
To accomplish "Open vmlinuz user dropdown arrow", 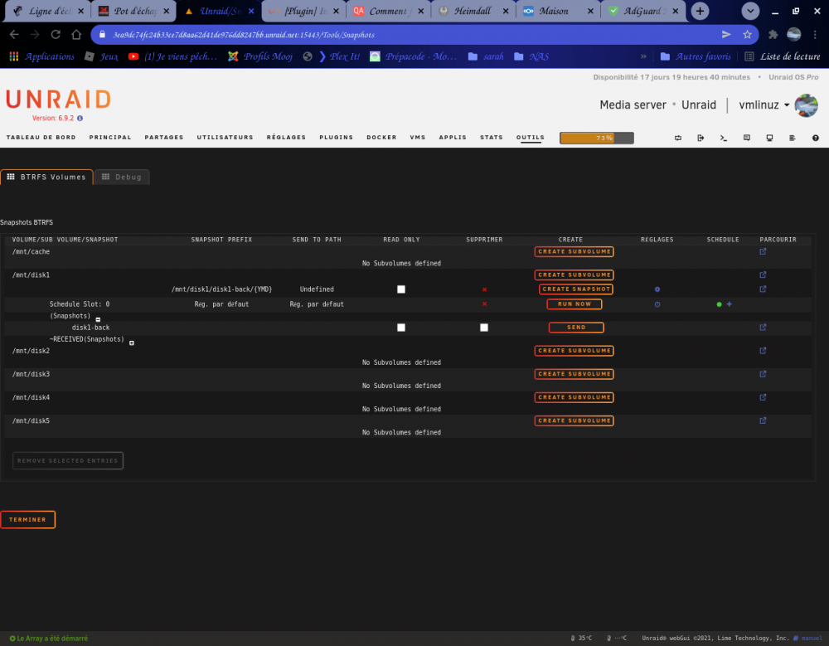I will [x=787, y=105].
